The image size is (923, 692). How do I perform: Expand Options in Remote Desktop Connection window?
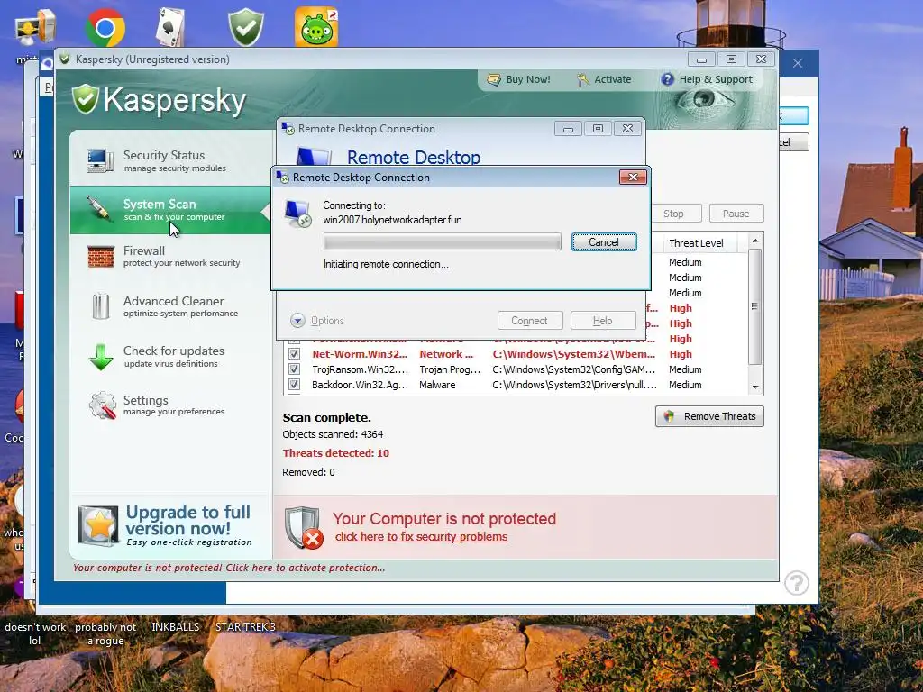317,321
